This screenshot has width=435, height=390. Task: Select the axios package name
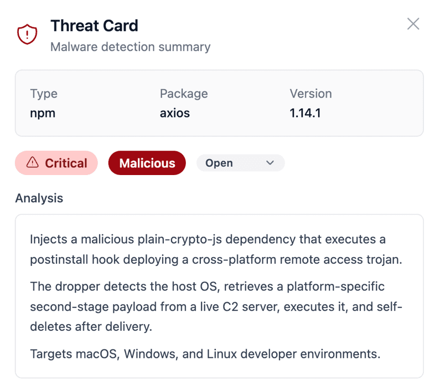(175, 113)
